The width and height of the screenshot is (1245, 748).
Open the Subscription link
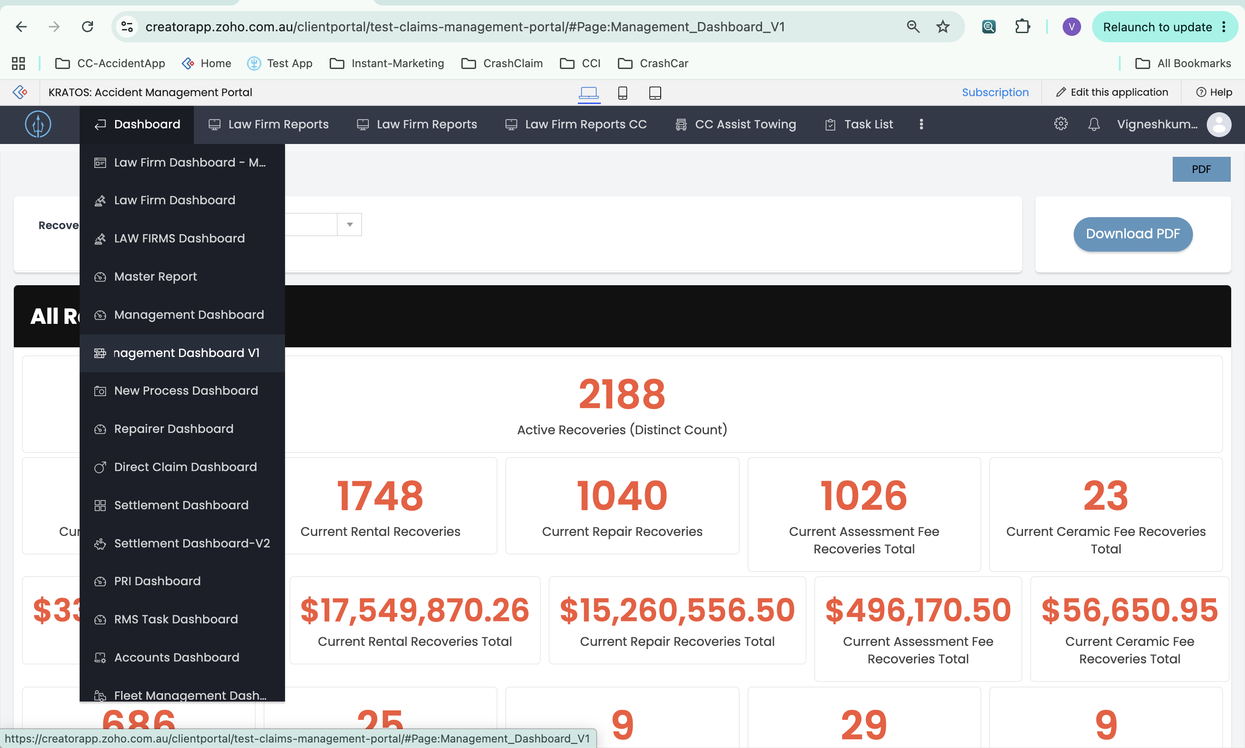(995, 92)
